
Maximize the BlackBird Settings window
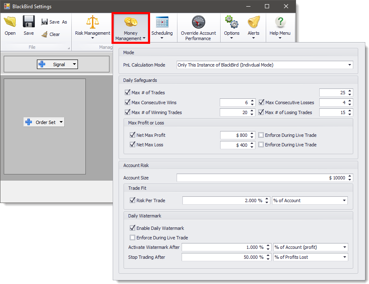tap(267, 6)
